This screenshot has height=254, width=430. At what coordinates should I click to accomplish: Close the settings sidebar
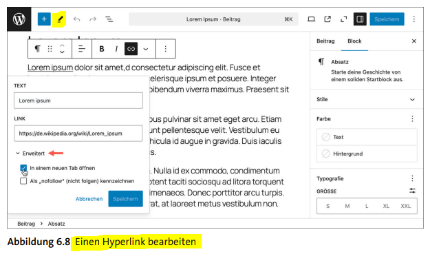point(413,41)
